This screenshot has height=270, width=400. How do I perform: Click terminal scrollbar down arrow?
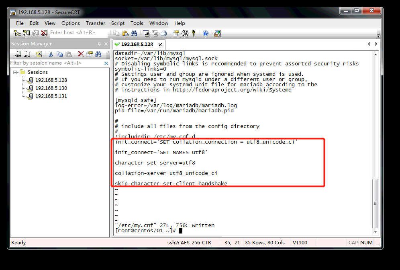coord(375,232)
